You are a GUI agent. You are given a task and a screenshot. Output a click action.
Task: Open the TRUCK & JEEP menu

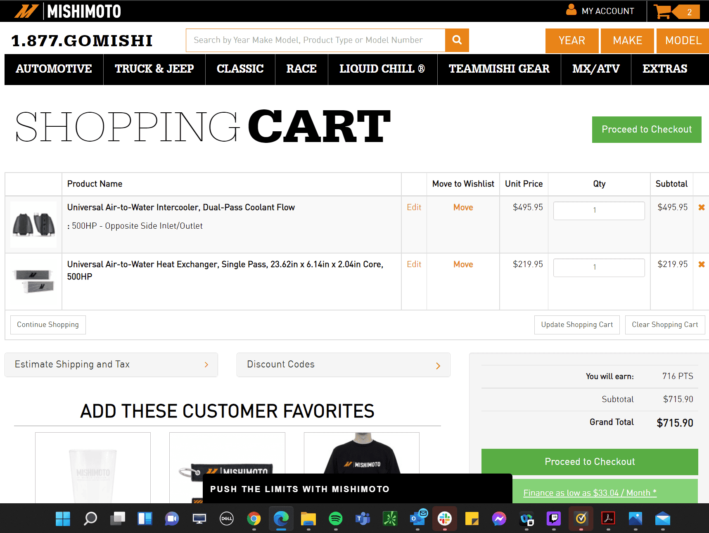click(x=154, y=69)
